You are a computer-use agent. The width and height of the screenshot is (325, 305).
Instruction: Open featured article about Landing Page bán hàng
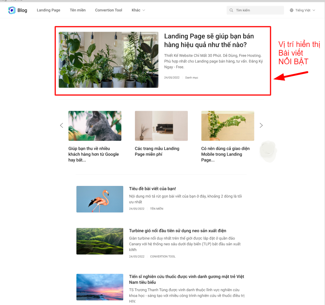tap(209, 41)
